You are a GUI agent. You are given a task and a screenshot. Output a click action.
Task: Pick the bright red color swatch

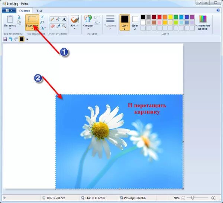159,17
